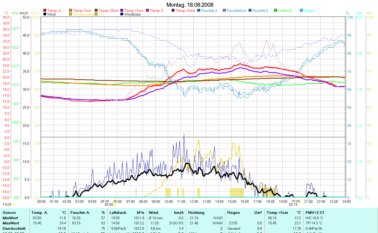Click the Luftdruck column header in the table
The width and height of the screenshot is (378, 233).
[x=118, y=213]
